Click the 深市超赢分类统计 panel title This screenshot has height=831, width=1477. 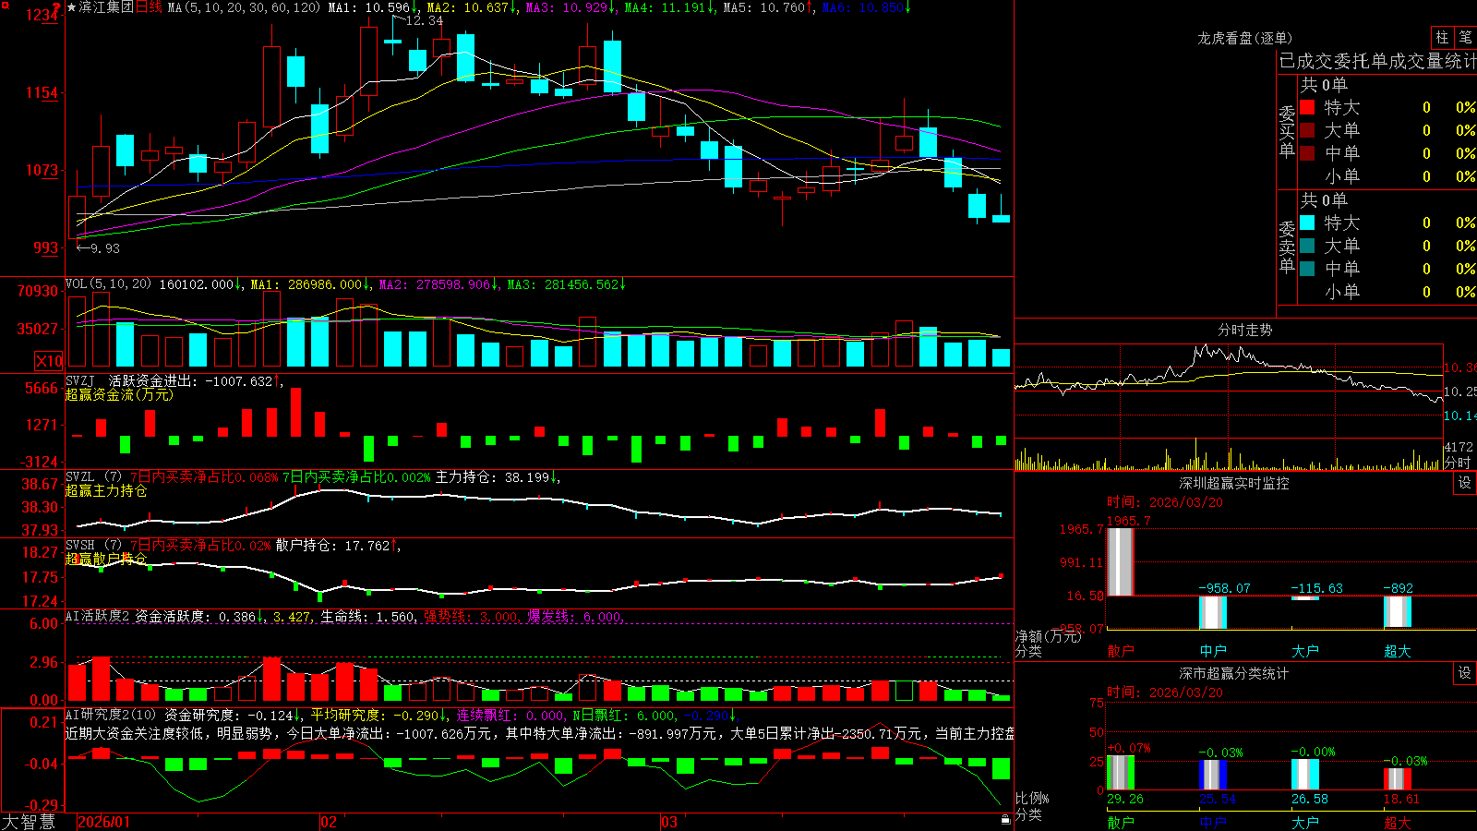[1233, 673]
